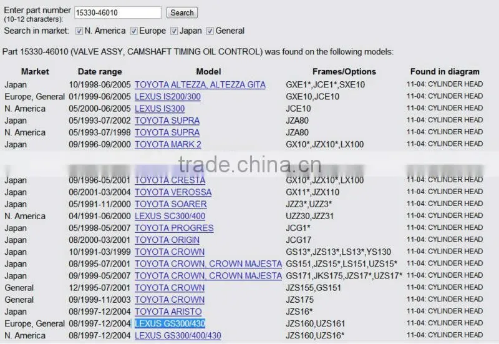499x344 pixels.
Task: Open the highlighted LEXUS GS300/430 link
Action: click(x=170, y=323)
